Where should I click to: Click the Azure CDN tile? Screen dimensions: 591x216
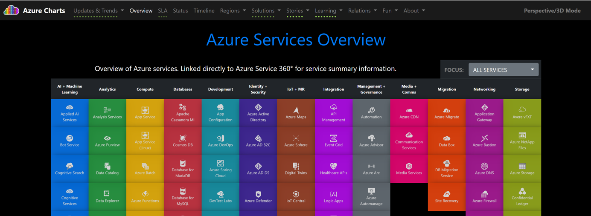point(409,113)
